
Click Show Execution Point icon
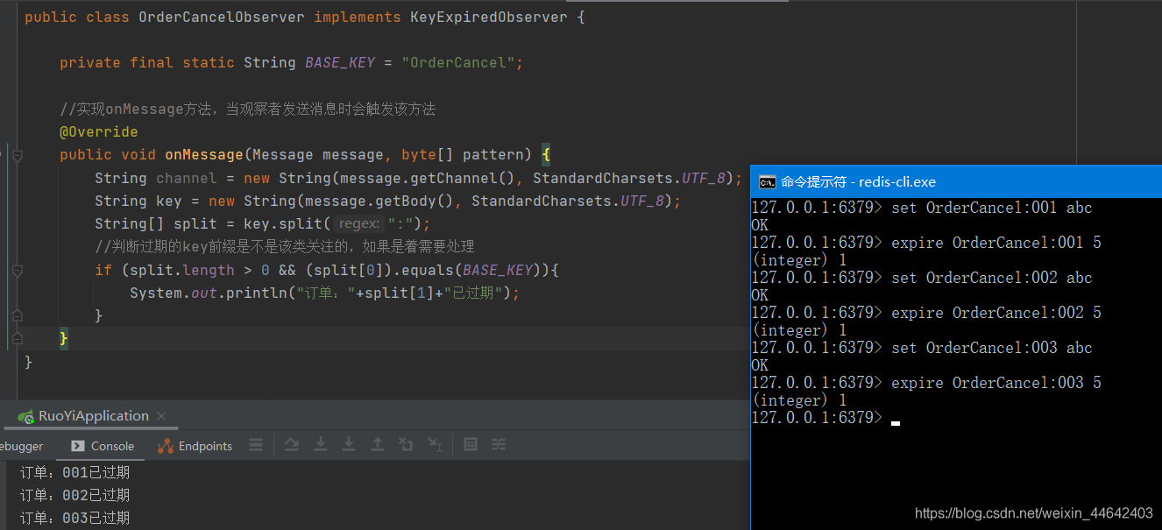[292, 445]
